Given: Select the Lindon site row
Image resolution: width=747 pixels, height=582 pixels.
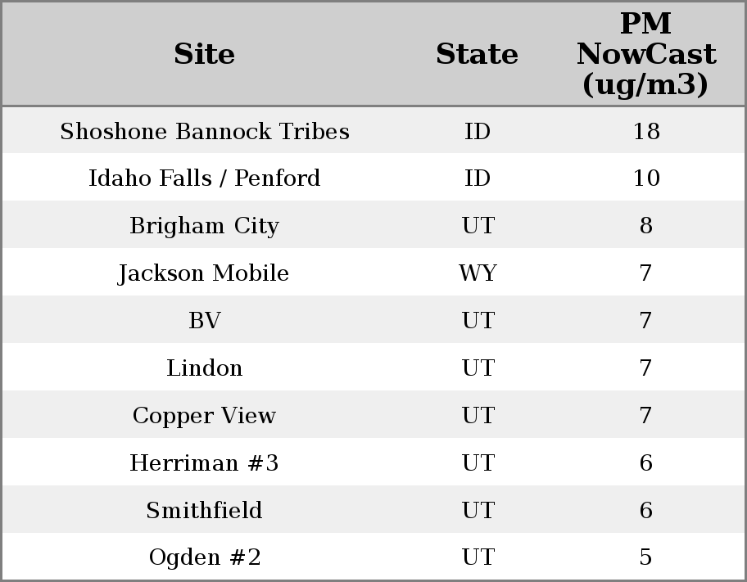Looking at the screenshot, I should pyautogui.click(x=204, y=368).
